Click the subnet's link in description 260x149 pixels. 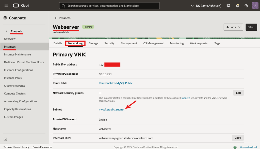[x=186, y=98]
